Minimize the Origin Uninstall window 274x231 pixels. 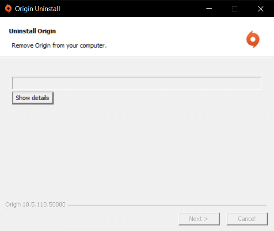pos(209,8)
